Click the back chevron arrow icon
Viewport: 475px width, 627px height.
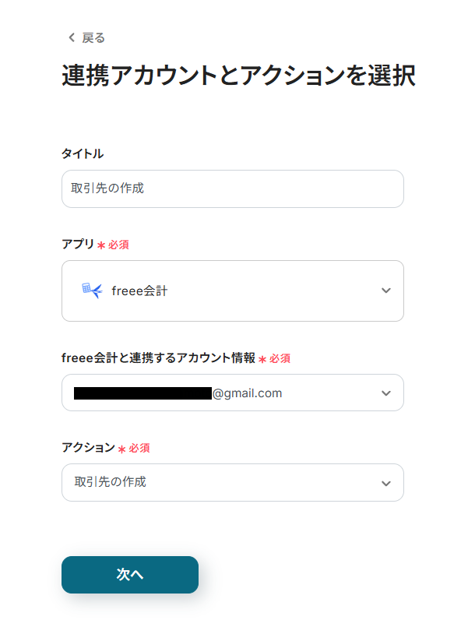(x=72, y=37)
